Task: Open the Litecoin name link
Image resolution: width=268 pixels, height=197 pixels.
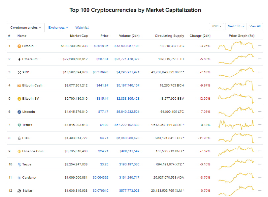Action: [28, 112]
